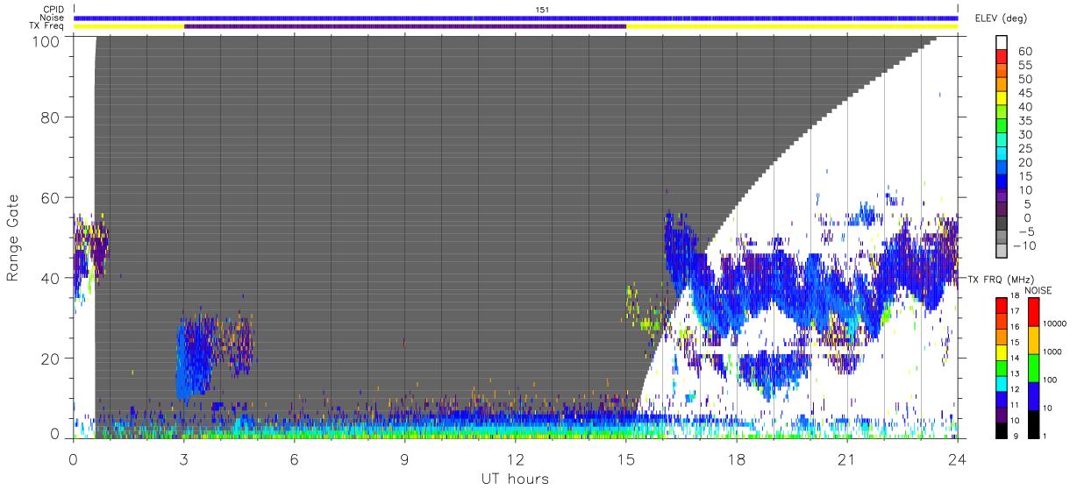Click the TX FRQ (MHz) colorbar title
Viewport: 1077px width, 497px height.
(x=1001, y=280)
